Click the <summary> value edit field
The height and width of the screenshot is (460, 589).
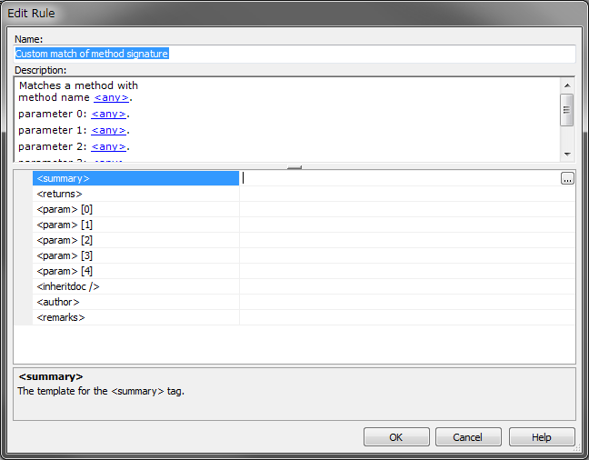click(x=400, y=178)
